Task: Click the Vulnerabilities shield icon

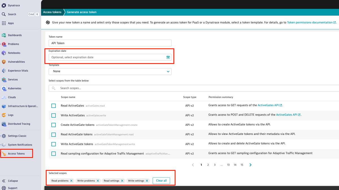Action: (4, 62)
